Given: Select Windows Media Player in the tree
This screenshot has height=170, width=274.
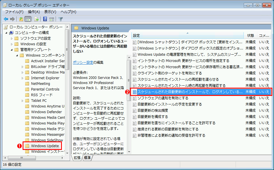Looking at the screenshot, I should (48, 123).
